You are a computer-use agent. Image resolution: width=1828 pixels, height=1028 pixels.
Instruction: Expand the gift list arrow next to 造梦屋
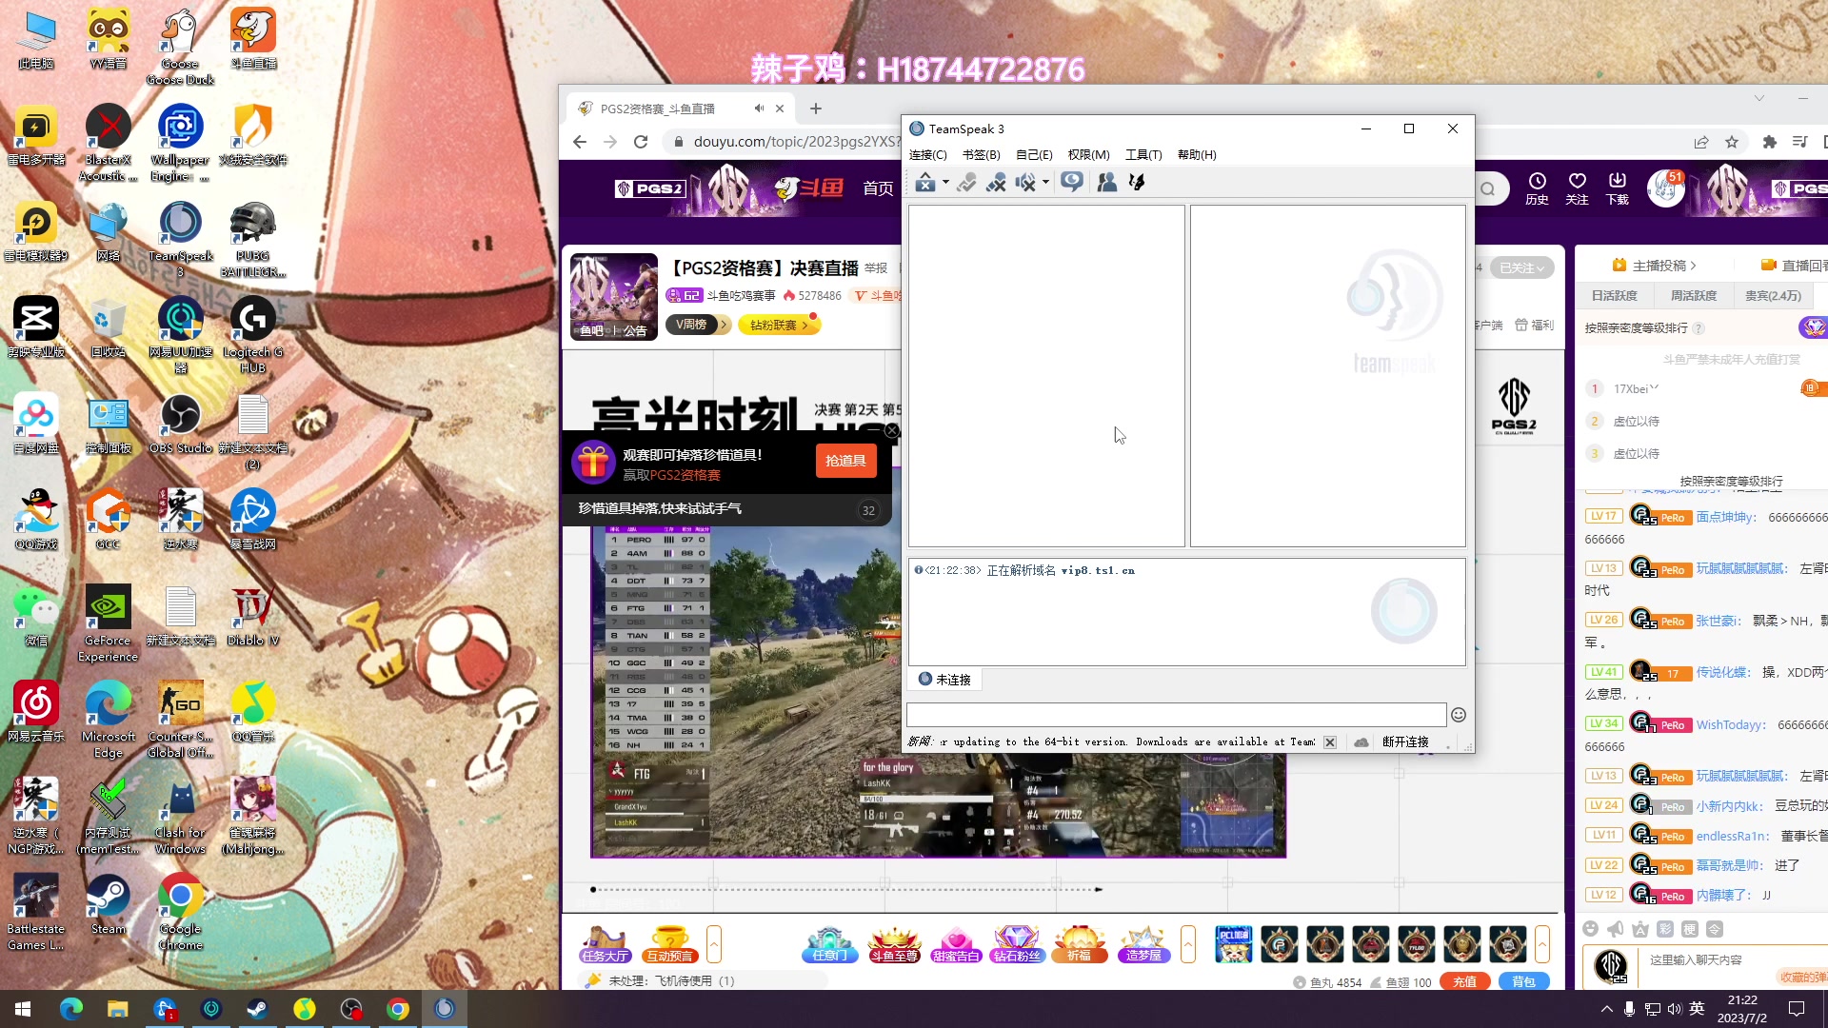(1188, 944)
